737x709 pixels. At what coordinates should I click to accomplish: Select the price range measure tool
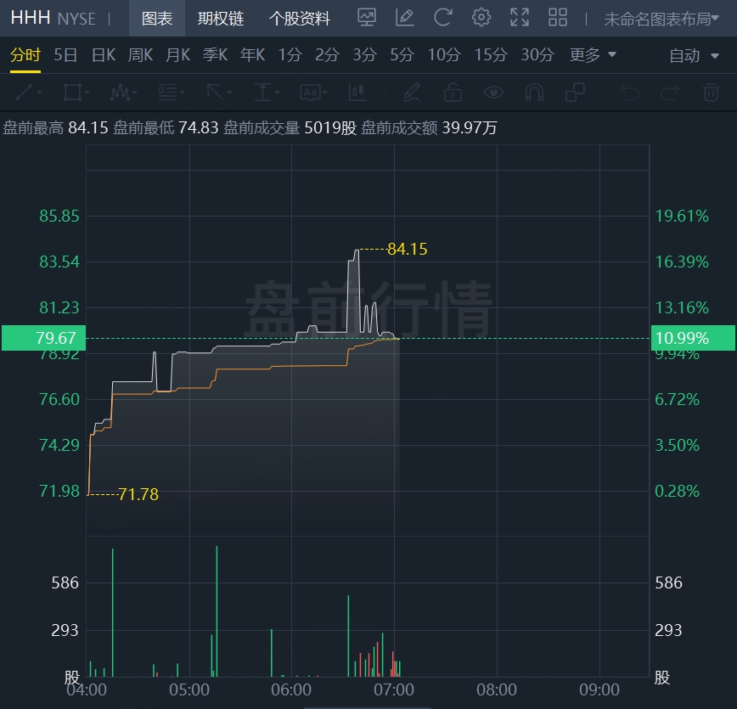(262, 93)
